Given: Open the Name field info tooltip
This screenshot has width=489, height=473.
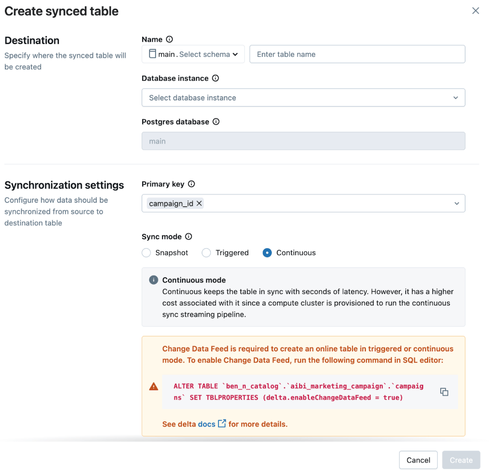Looking at the screenshot, I should [x=169, y=39].
